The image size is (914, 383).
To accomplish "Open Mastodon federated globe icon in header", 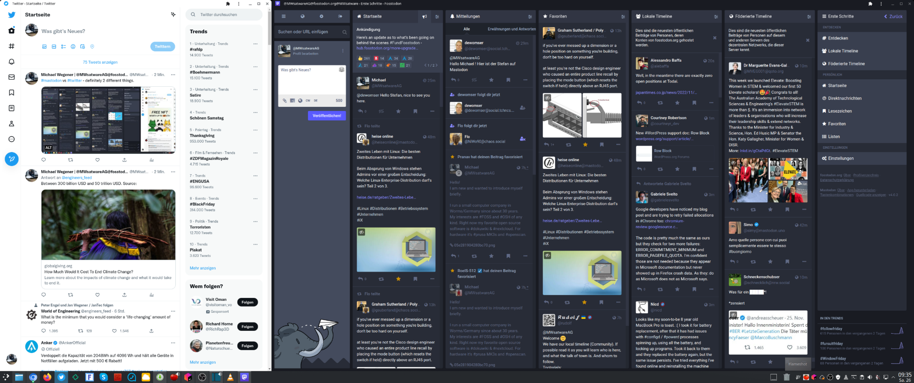I will 302,16.
